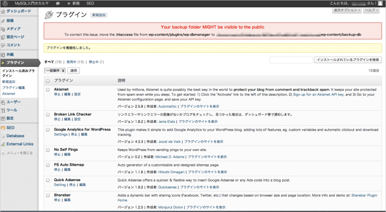Open ユーザー in sidebar menu
This screenshot has height=212, width=386.
pyautogui.click(x=14, y=102)
